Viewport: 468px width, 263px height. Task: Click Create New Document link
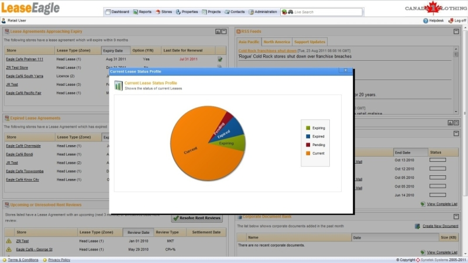441,226
